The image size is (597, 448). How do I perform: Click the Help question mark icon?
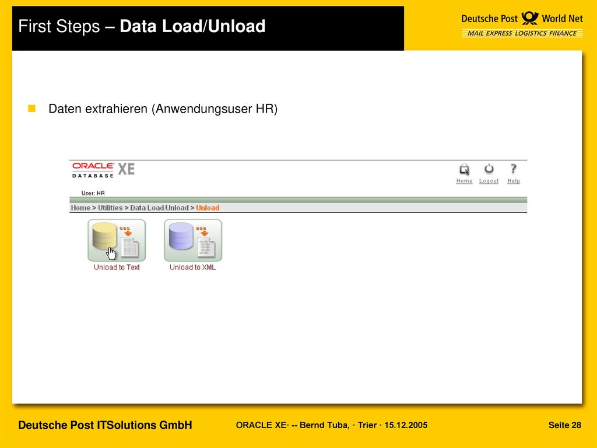point(513,169)
